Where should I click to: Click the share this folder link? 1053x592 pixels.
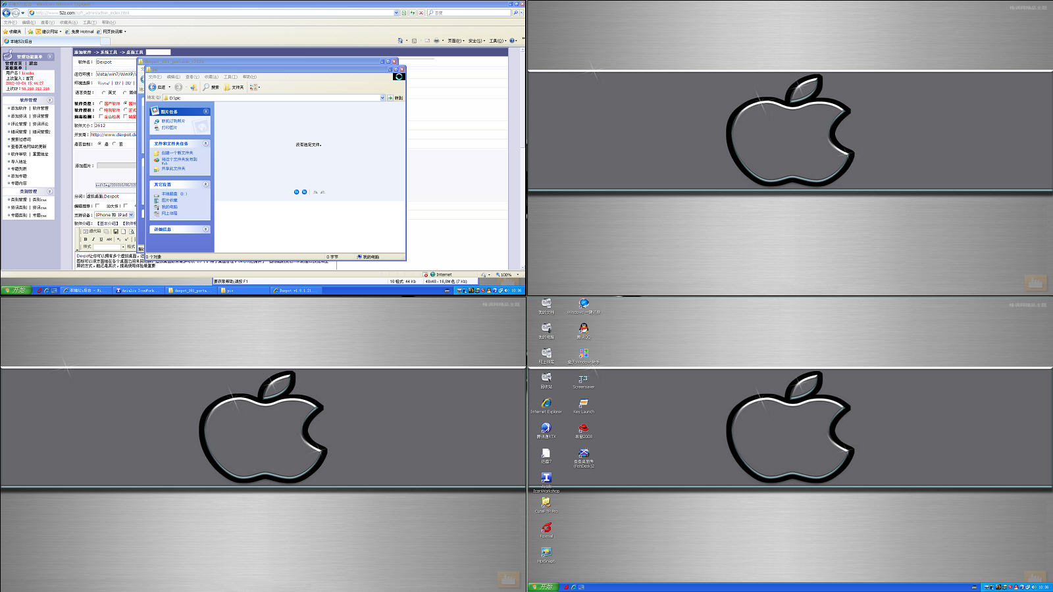173,169
